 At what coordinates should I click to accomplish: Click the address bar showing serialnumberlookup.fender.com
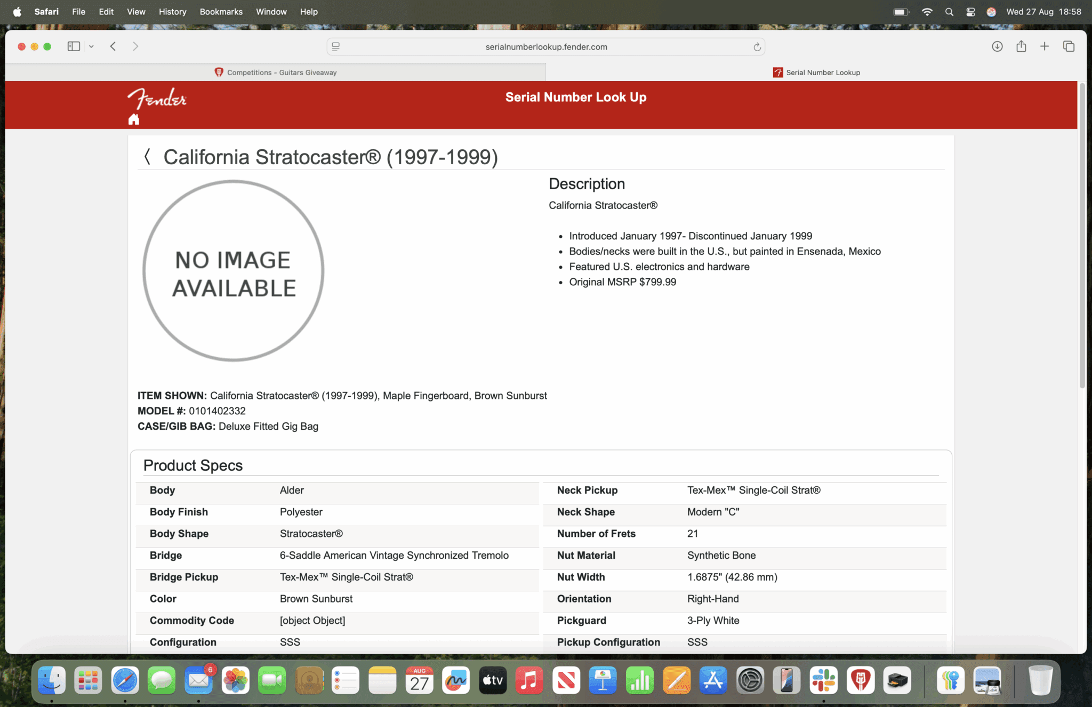[x=546, y=47]
